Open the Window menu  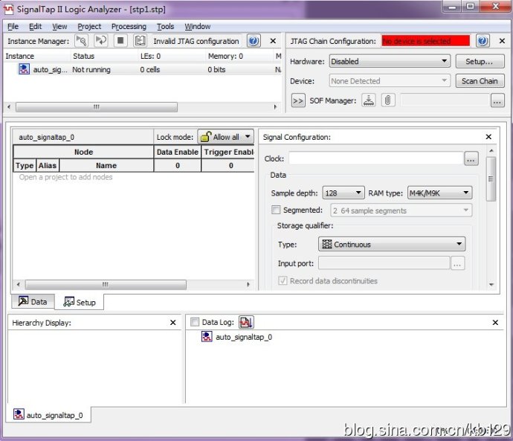(197, 27)
